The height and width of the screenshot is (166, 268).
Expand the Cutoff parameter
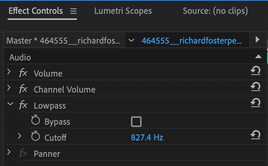click(20, 136)
